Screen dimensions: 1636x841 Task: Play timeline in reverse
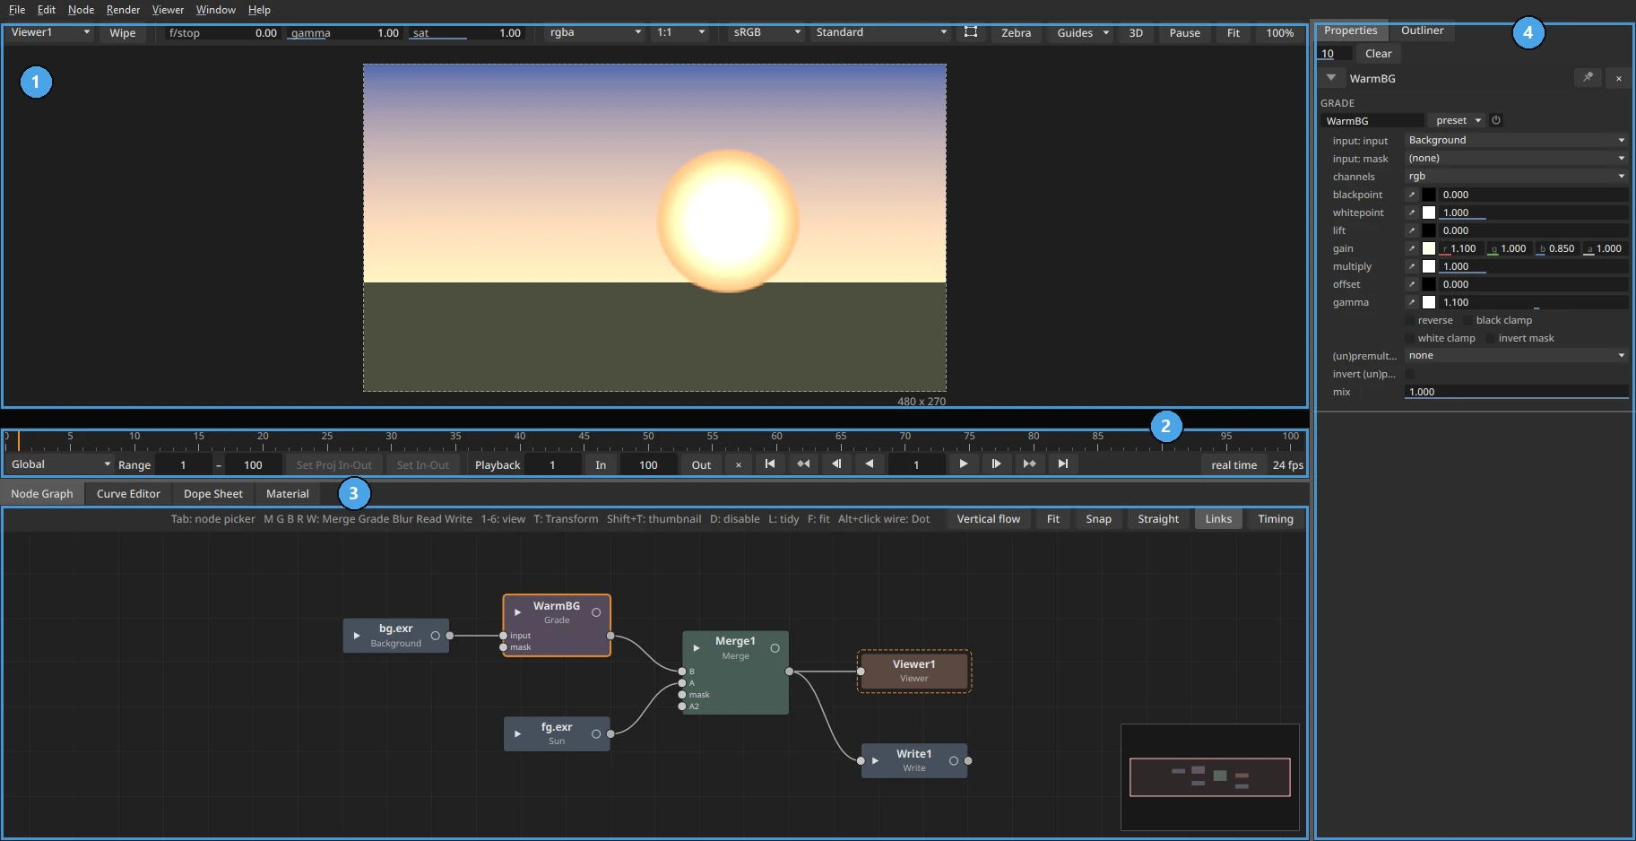[870, 464]
